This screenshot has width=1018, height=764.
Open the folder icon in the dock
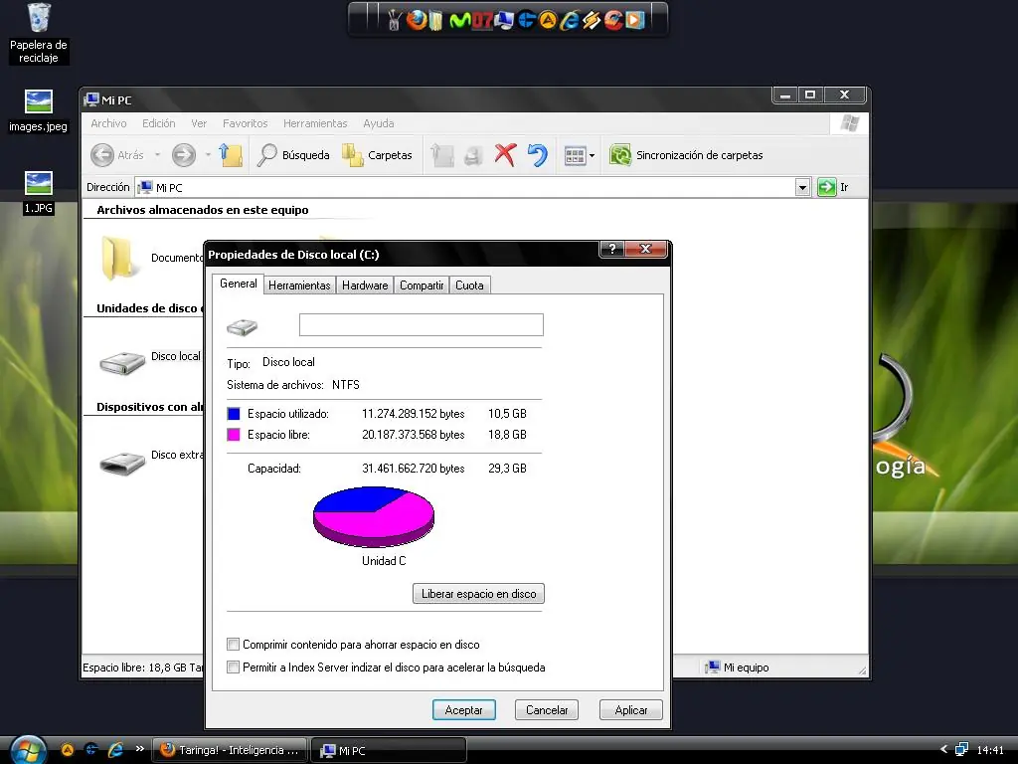tap(435, 20)
